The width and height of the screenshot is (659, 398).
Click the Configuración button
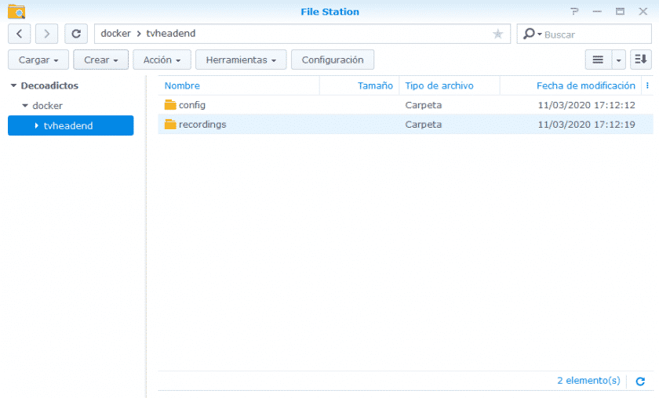(x=333, y=60)
